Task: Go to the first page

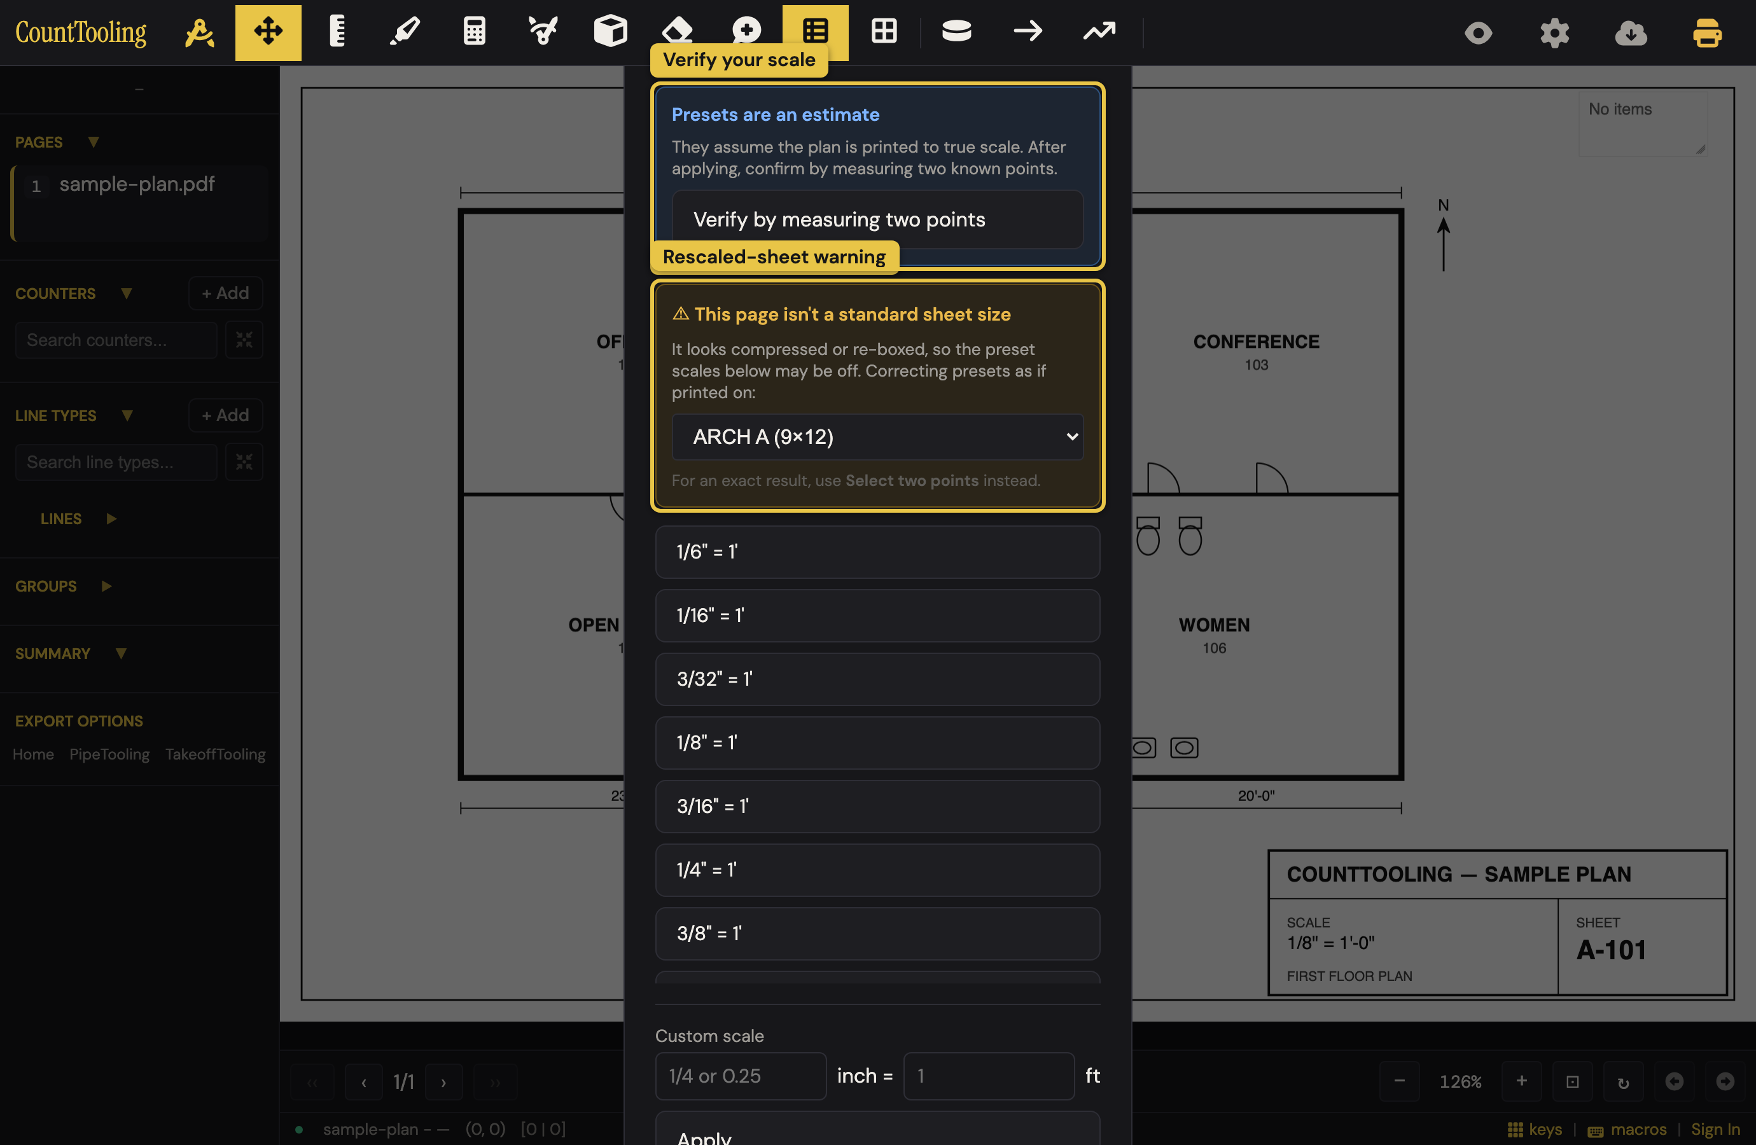Action: click(x=313, y=1082)
